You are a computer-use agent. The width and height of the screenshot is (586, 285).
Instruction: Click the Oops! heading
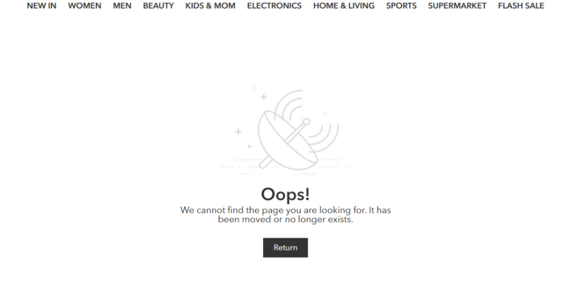[x=285, y=194]
